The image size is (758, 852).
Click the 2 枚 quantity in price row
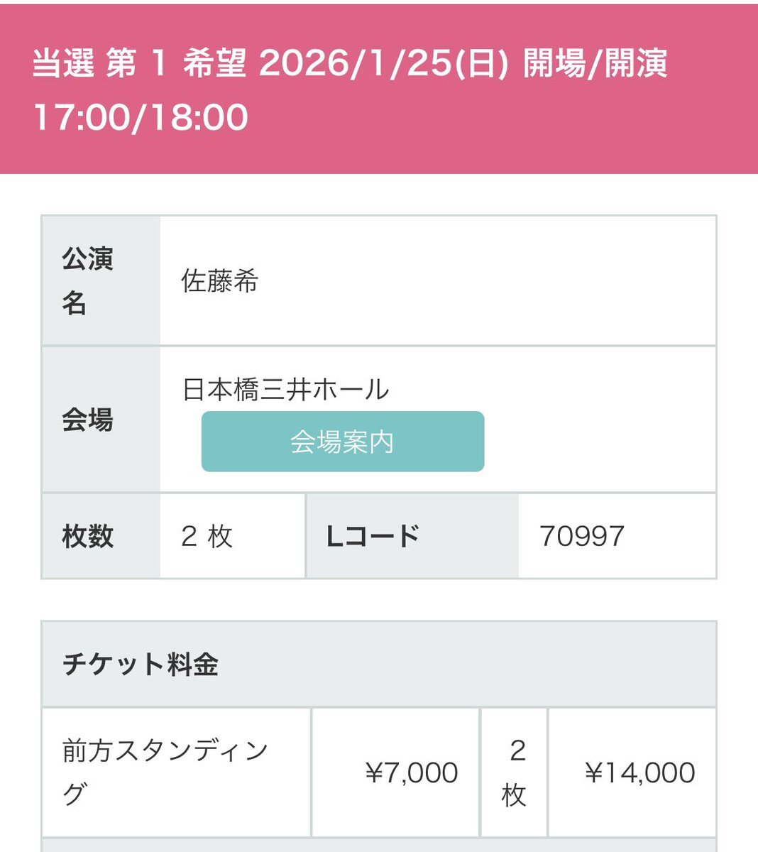(515, 772)
